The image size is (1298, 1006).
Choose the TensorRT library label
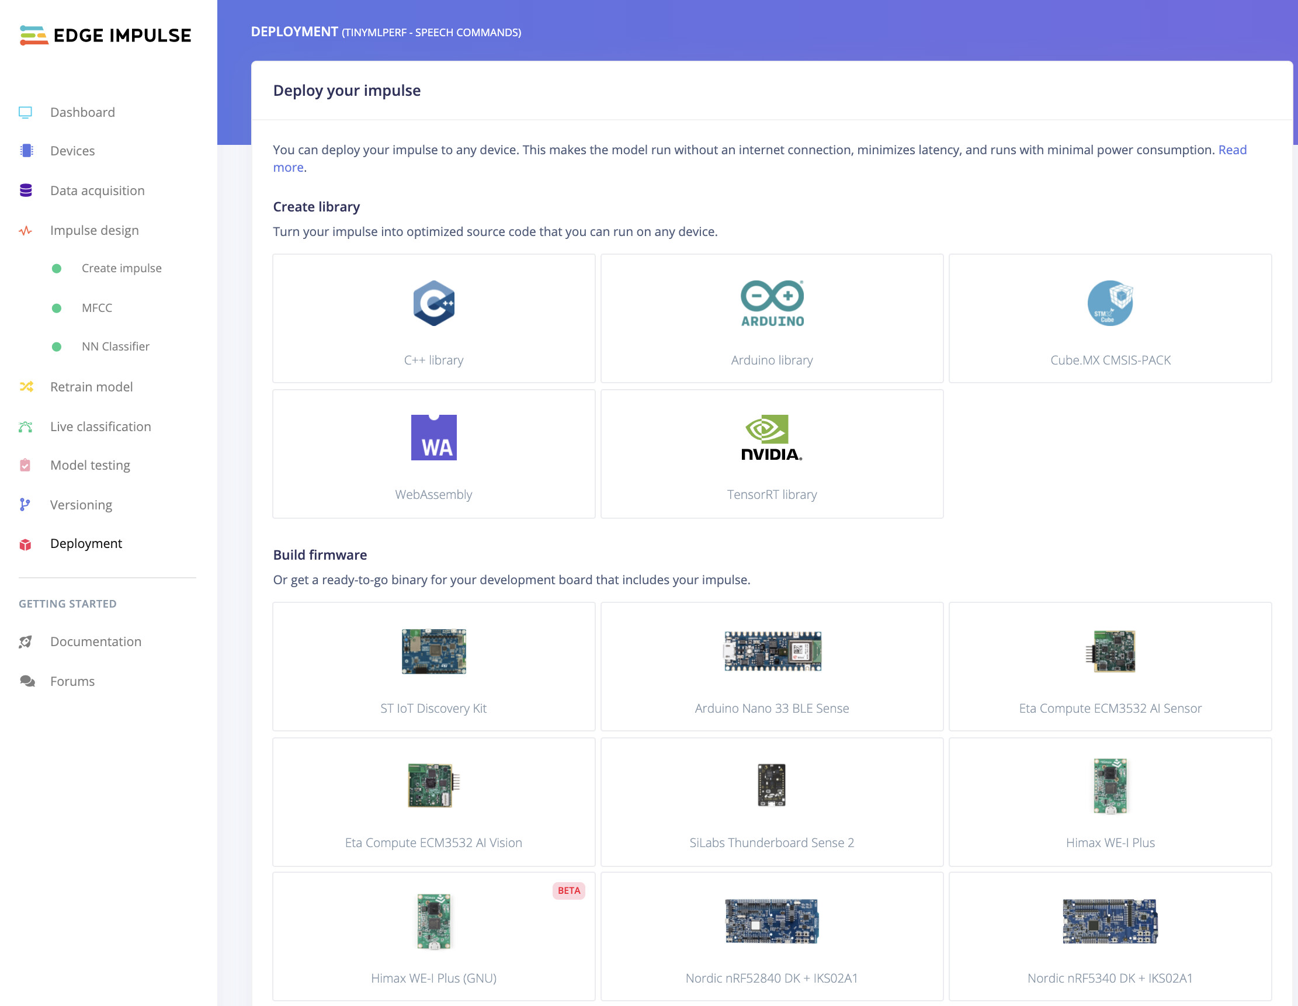[x=772, y=495]
